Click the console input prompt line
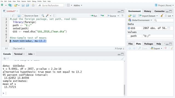The width and height of the screenshot is (175, 98). point(63,93)
